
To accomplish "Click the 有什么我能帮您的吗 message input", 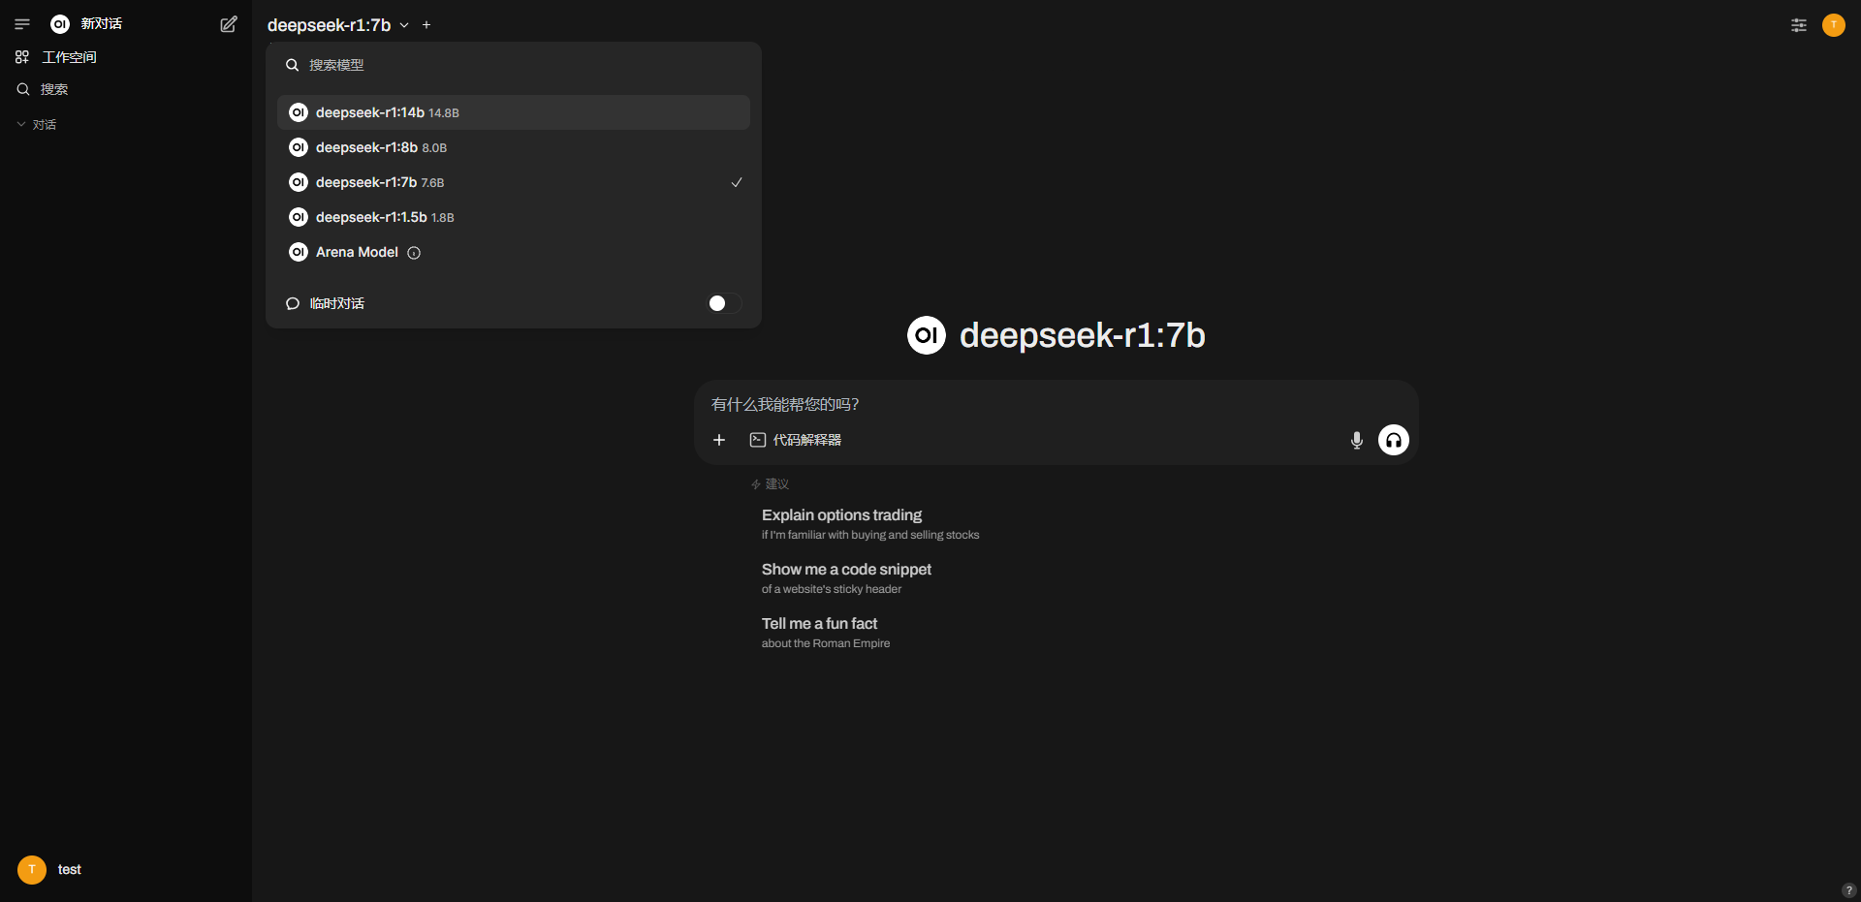I will pyautogui.click(x=1057, y=404).
